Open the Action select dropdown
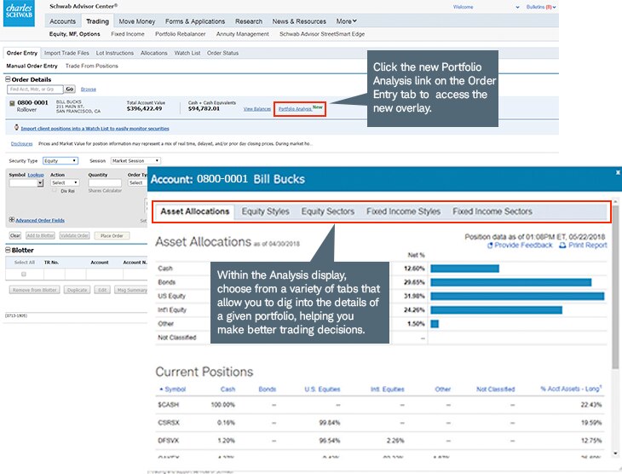Screen dimensions: 622x474 tap(65, 182)
